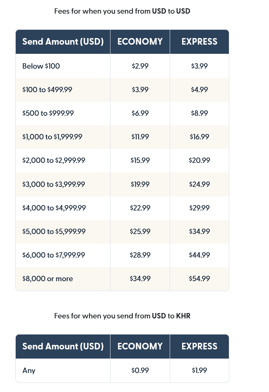Click the "Below $100" row label
This screenshot has width=269, height=392.
point(41,66)
